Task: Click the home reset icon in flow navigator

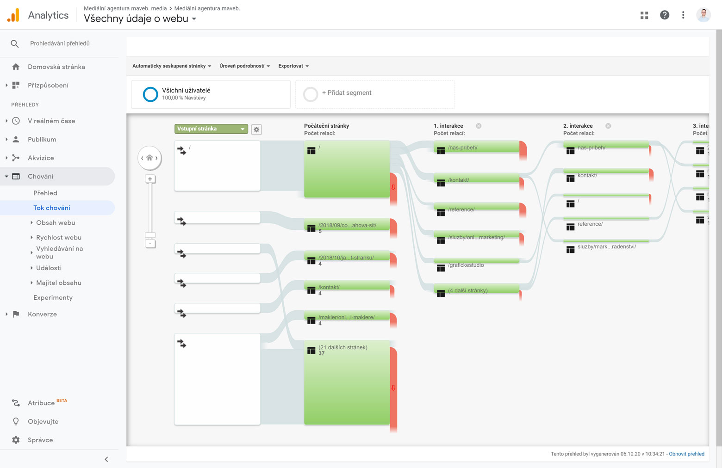Action: coord(149,158)
